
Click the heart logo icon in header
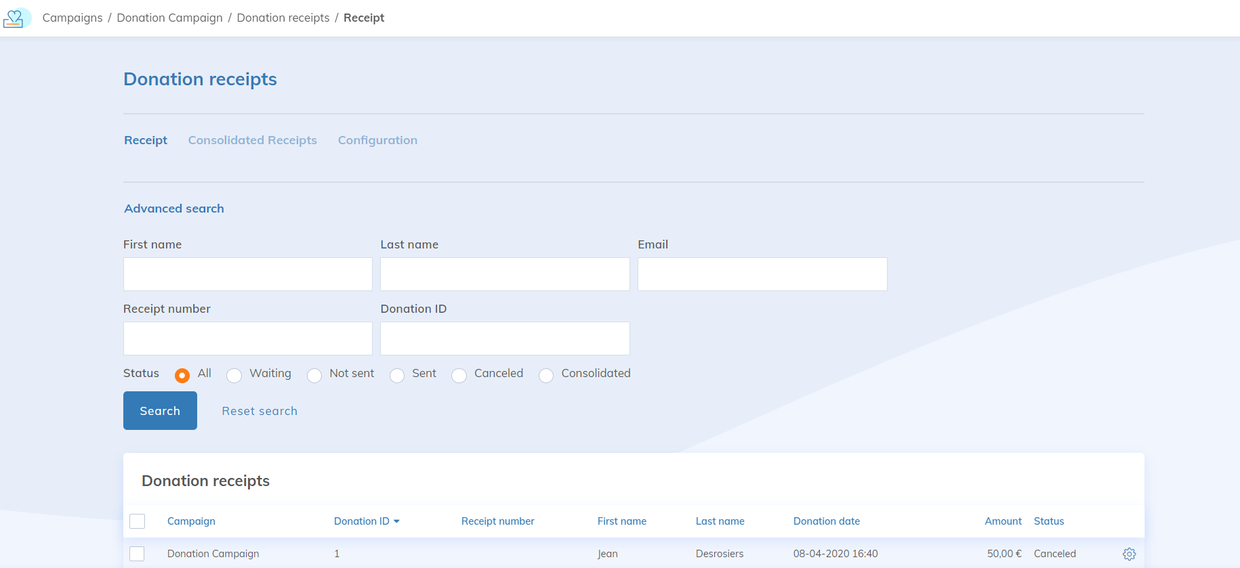(15, 18)
